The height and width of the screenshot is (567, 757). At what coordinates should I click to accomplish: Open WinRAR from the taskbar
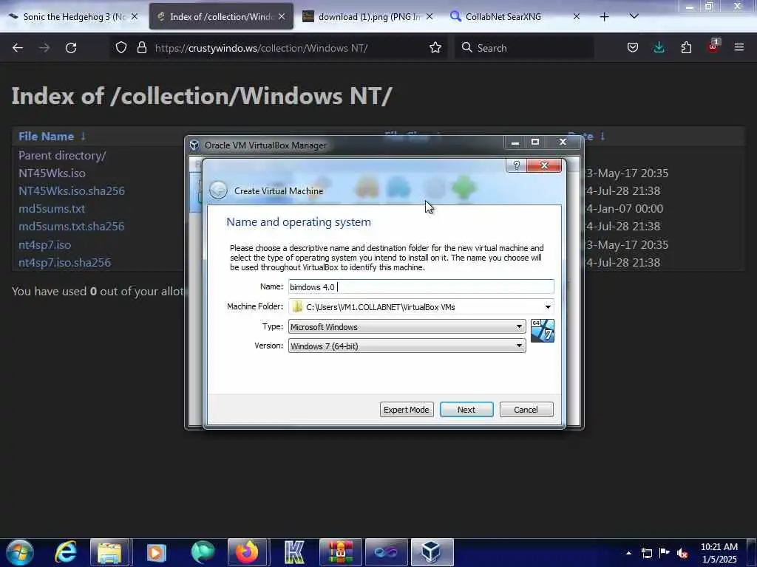coord(340,552)
